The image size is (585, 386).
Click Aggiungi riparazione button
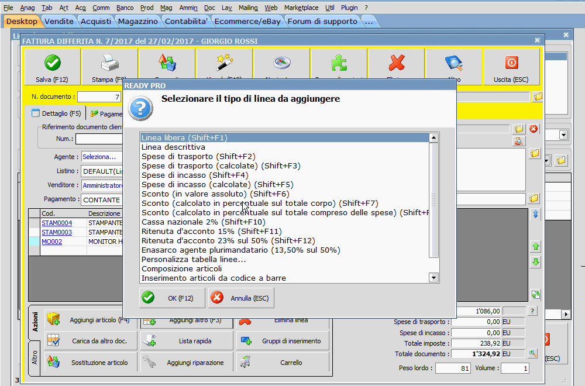187,363
